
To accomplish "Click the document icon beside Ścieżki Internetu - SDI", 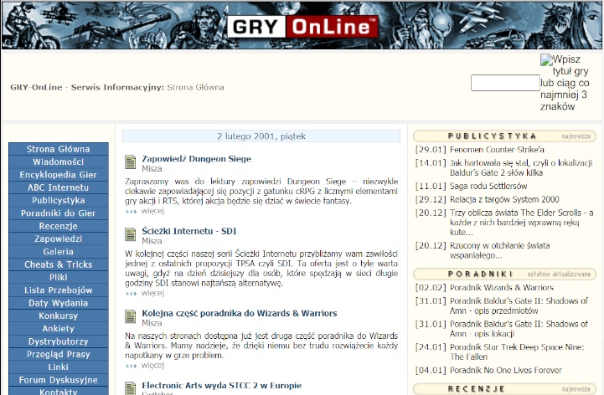I will pyautogui.click(x=131, y=234).
